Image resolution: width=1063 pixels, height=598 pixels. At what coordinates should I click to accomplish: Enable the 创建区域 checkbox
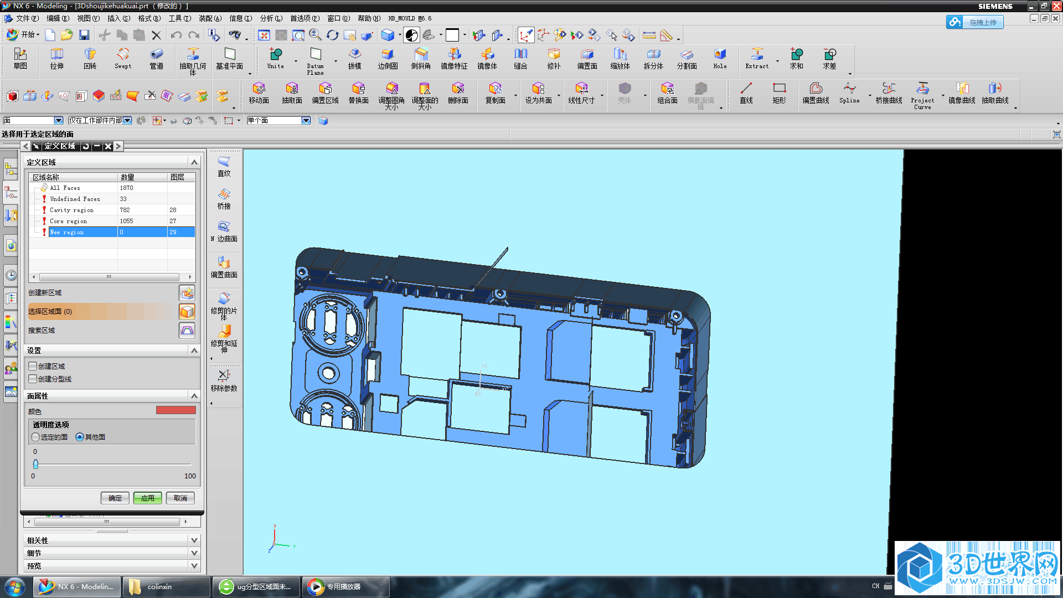[x=33, y=366]
